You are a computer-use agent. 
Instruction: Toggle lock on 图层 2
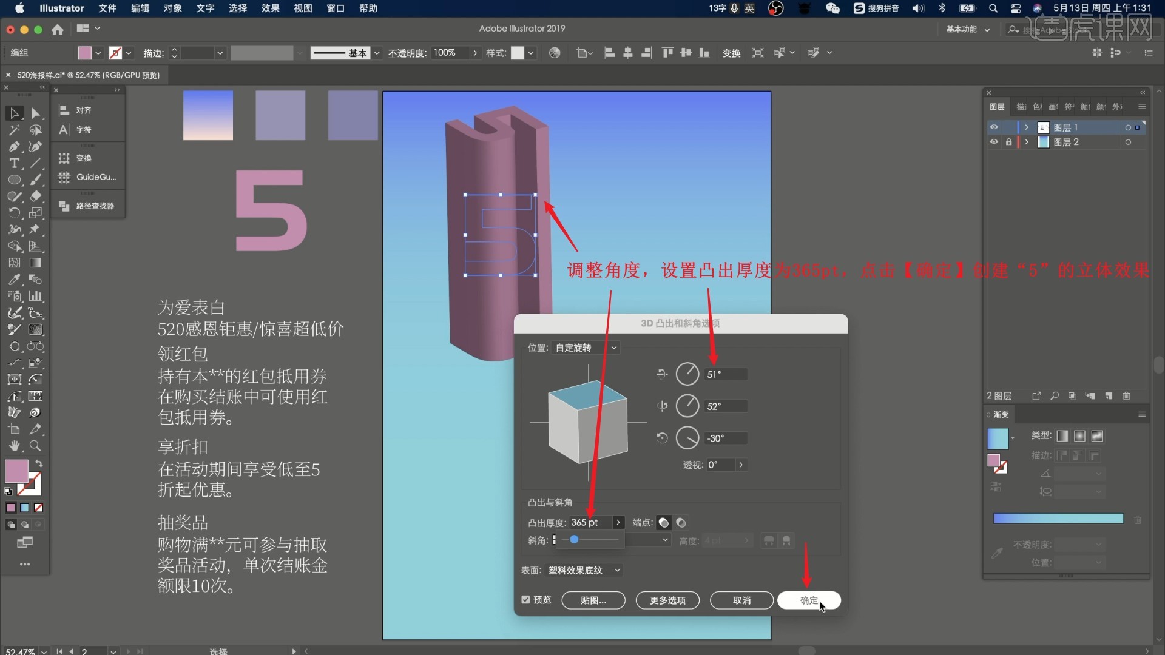pyautogui.click(x=1008, y=142)
